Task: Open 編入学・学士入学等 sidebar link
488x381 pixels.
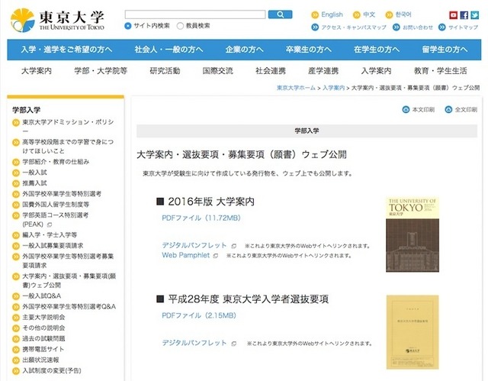Action: point(50,235)
